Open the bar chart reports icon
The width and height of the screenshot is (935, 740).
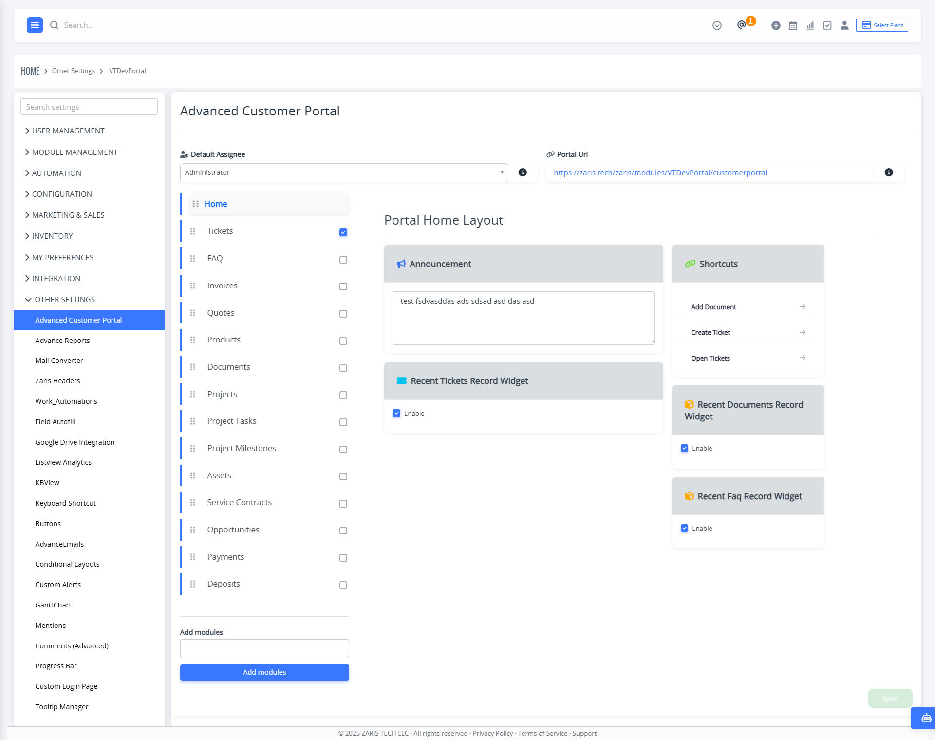click(810, 25)
